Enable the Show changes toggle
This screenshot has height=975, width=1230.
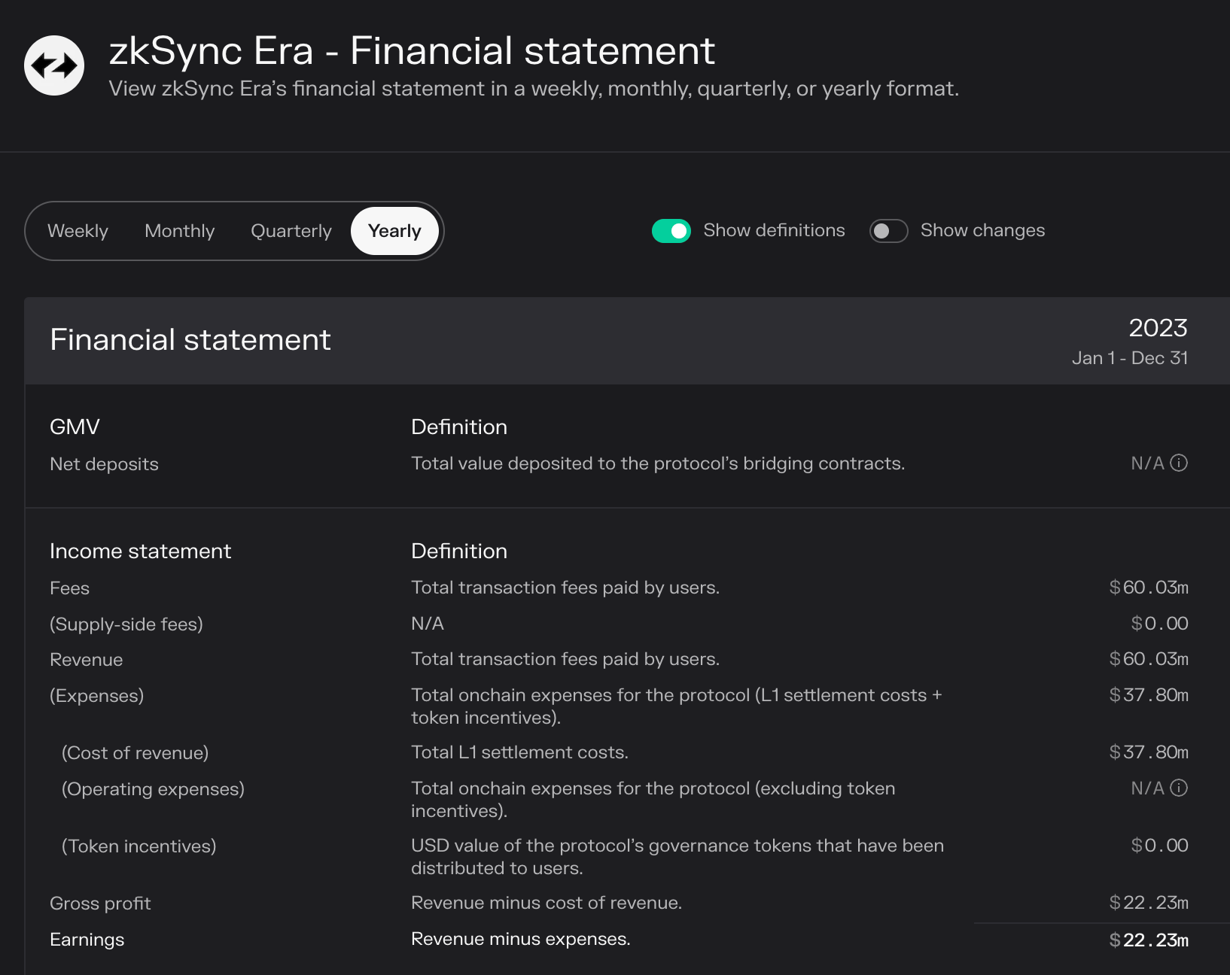[x=889, y=231]
